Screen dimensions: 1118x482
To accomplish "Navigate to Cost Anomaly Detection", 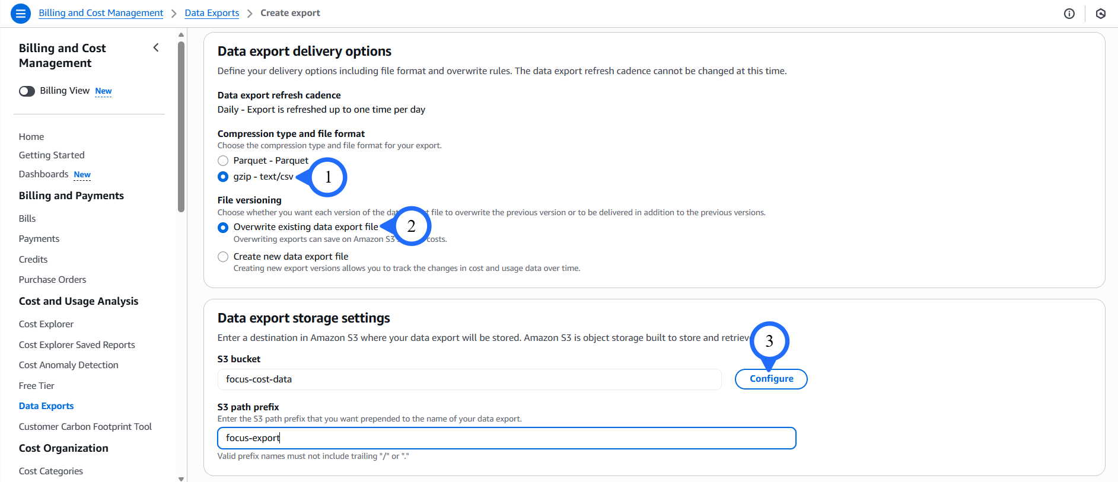I will 69,365.
